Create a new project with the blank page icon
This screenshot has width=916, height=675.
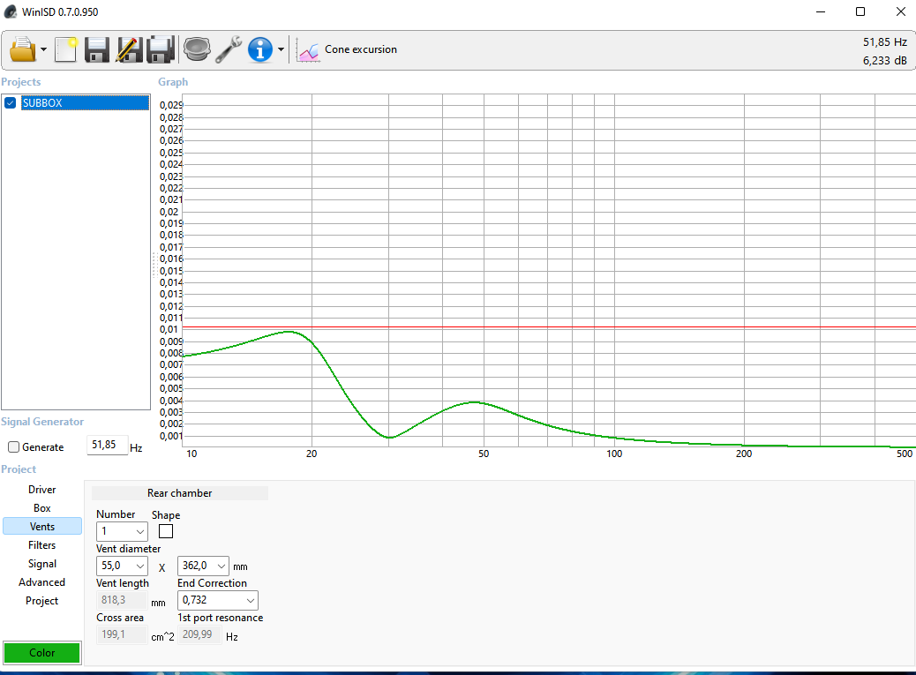[65, 49]
